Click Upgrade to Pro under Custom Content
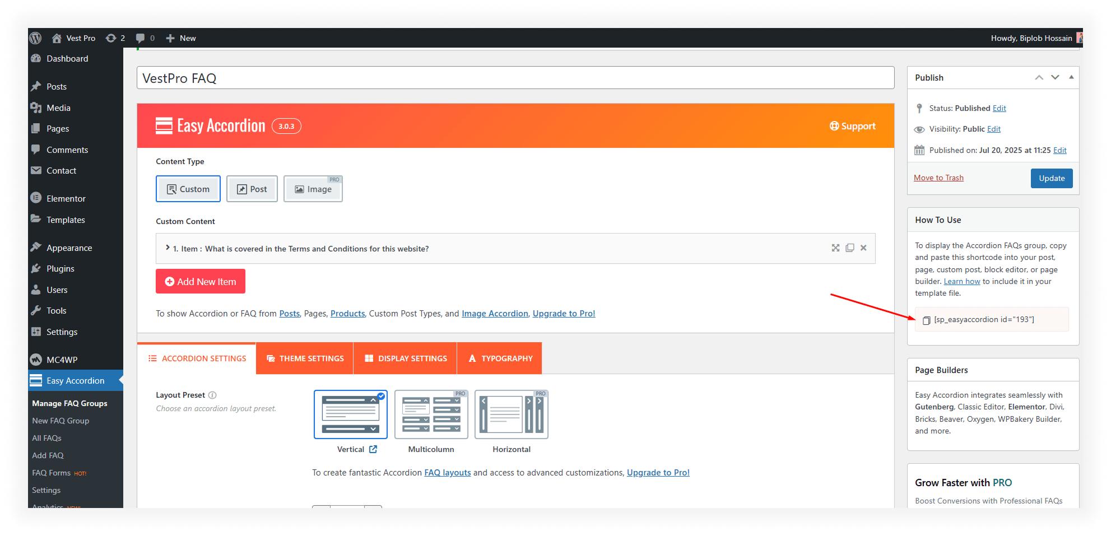 click(x=564, y=314)
